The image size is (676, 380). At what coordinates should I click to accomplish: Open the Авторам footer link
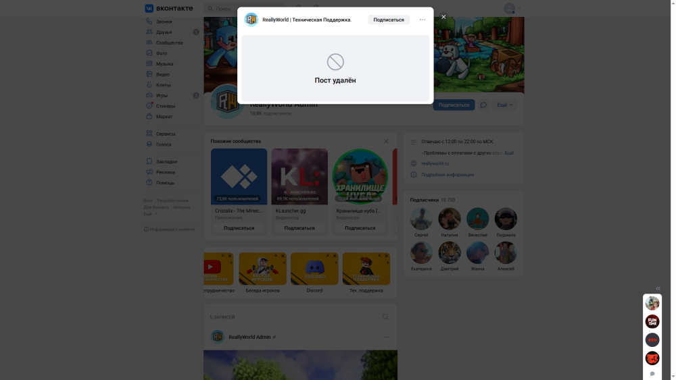(x=181, y=207)
